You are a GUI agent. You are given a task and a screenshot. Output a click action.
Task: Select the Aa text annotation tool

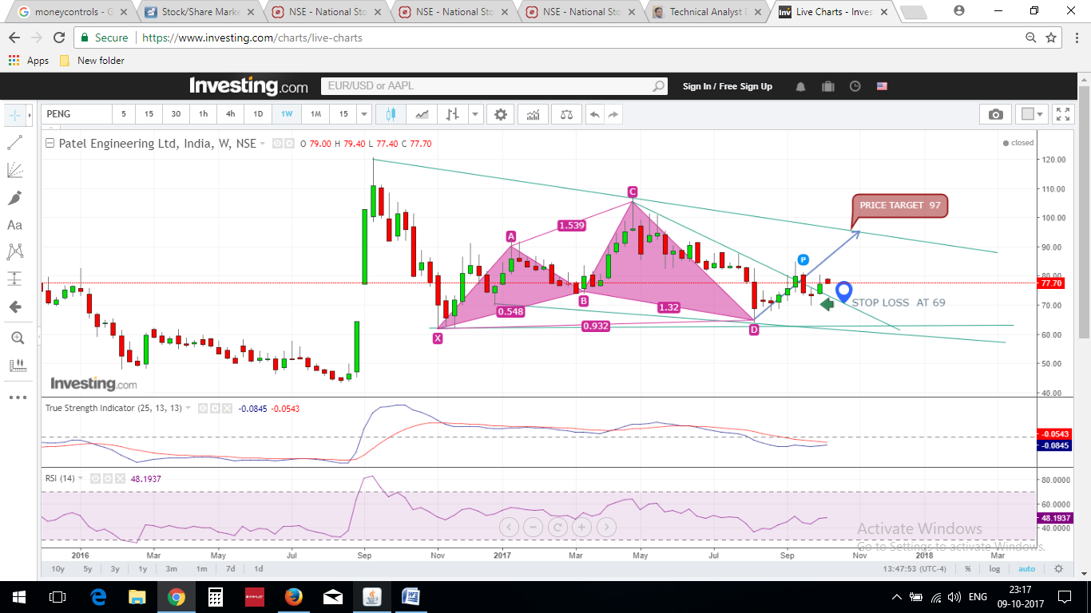(14, 225)
